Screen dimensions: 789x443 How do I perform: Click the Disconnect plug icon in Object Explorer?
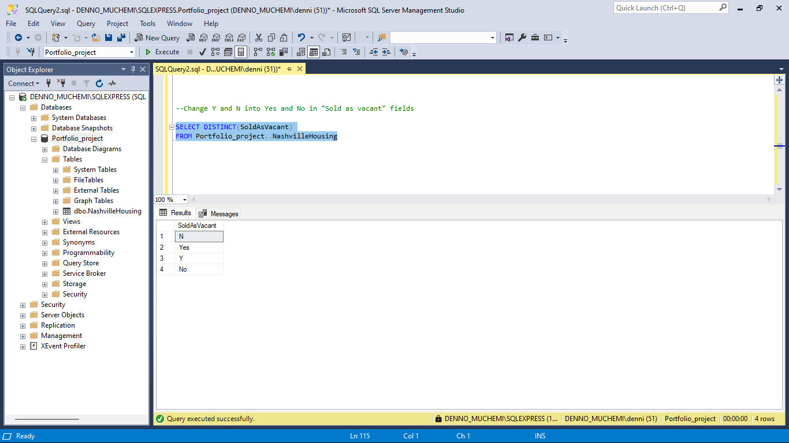61,83
